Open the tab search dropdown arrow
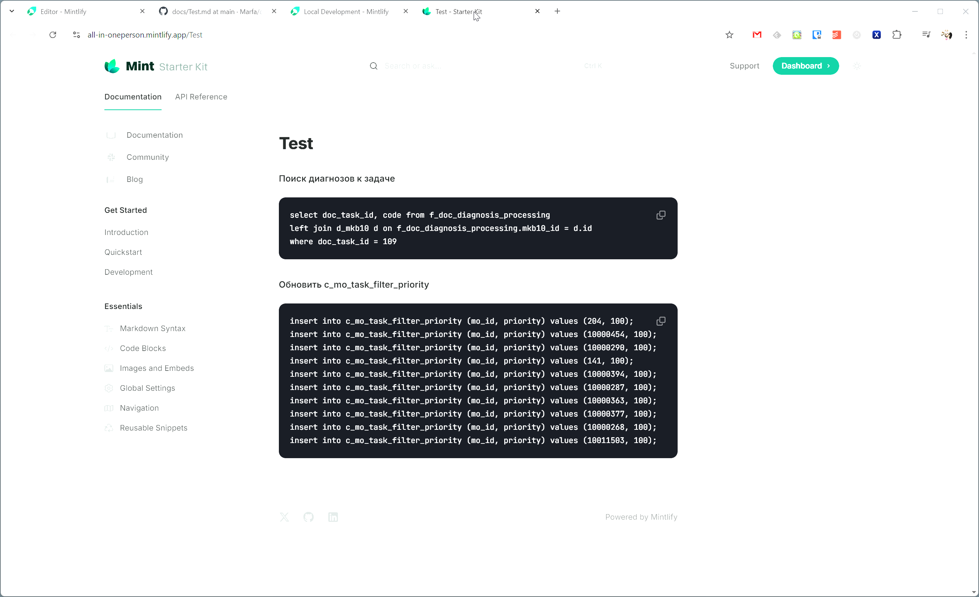The height and width of the screenshot is (597, 979). point(11,11)
